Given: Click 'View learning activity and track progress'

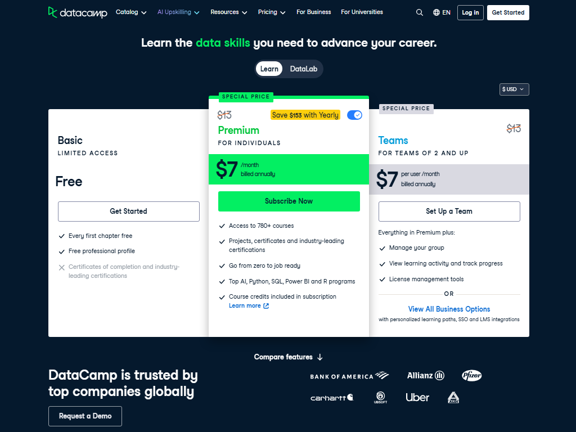Looking at the screenshot, I should [445, 263].
